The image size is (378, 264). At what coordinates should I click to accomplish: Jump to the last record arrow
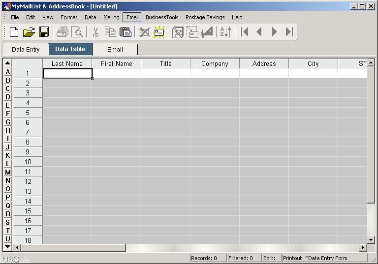pyautogui.click(x=289, y=32)
